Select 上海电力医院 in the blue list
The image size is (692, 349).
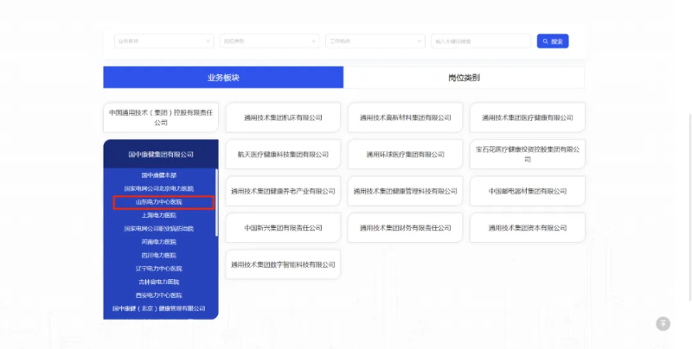(x=159, y=215)
